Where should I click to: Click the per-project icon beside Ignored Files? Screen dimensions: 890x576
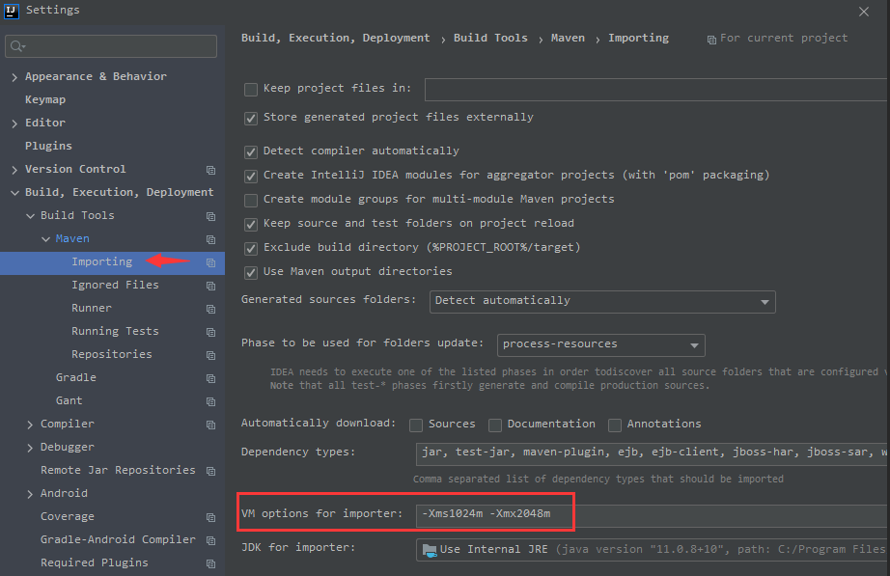pos(210,286)
